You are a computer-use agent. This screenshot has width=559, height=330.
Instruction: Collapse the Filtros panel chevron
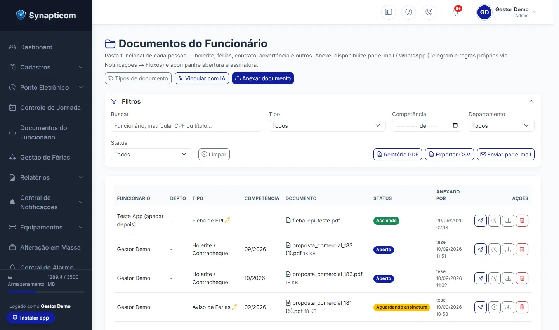[531, 101]
